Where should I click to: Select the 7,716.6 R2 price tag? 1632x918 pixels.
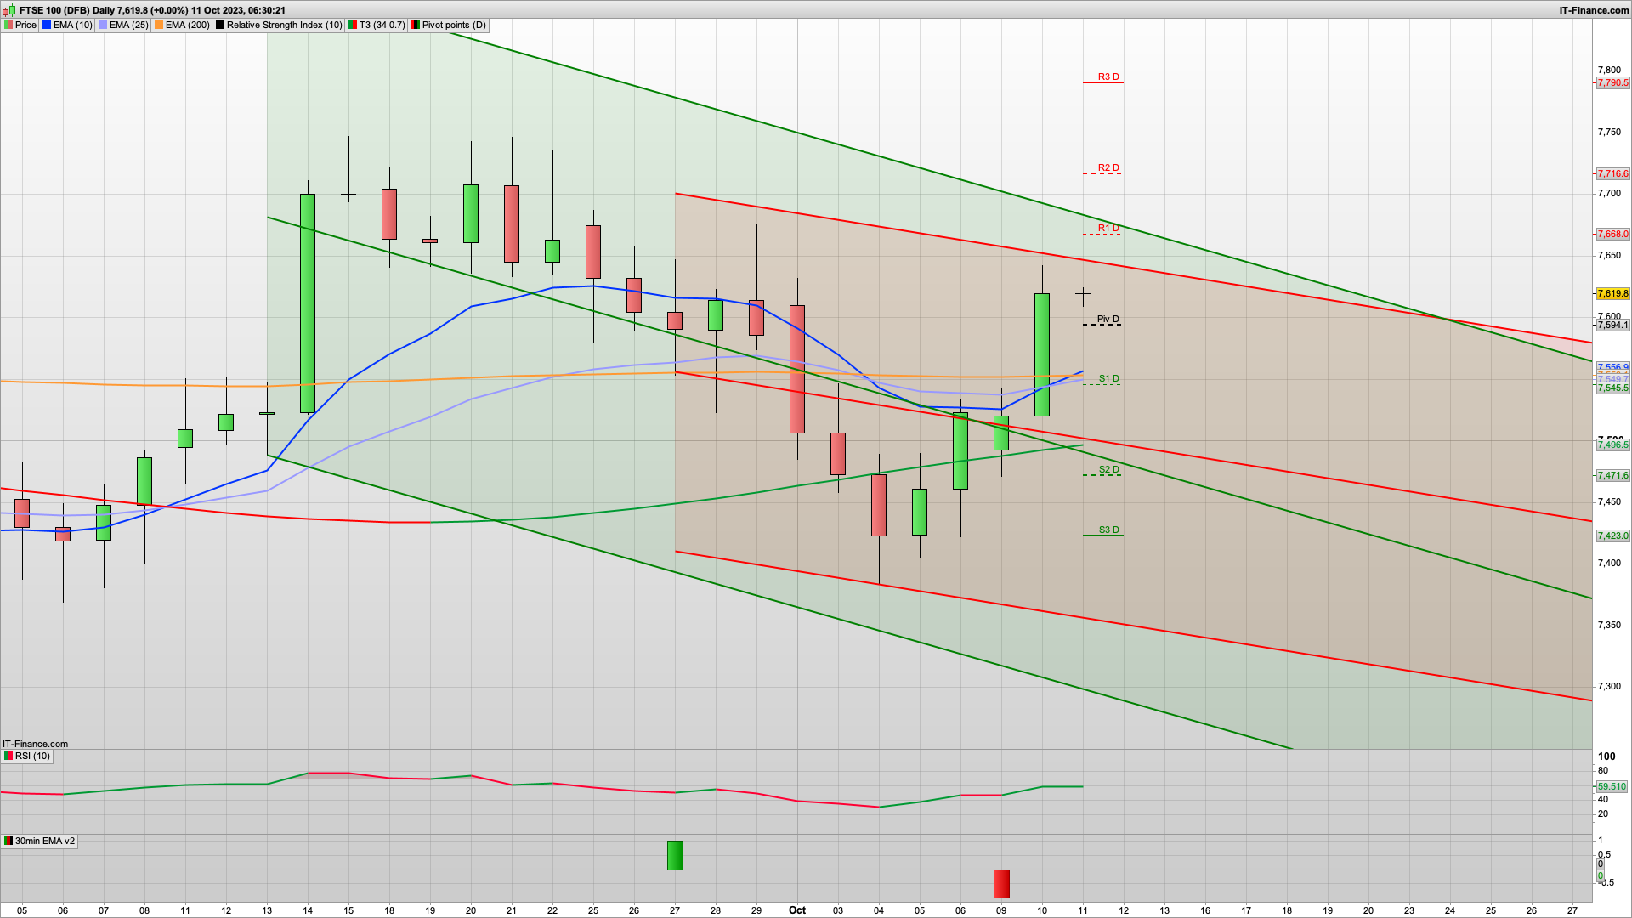1612,174
